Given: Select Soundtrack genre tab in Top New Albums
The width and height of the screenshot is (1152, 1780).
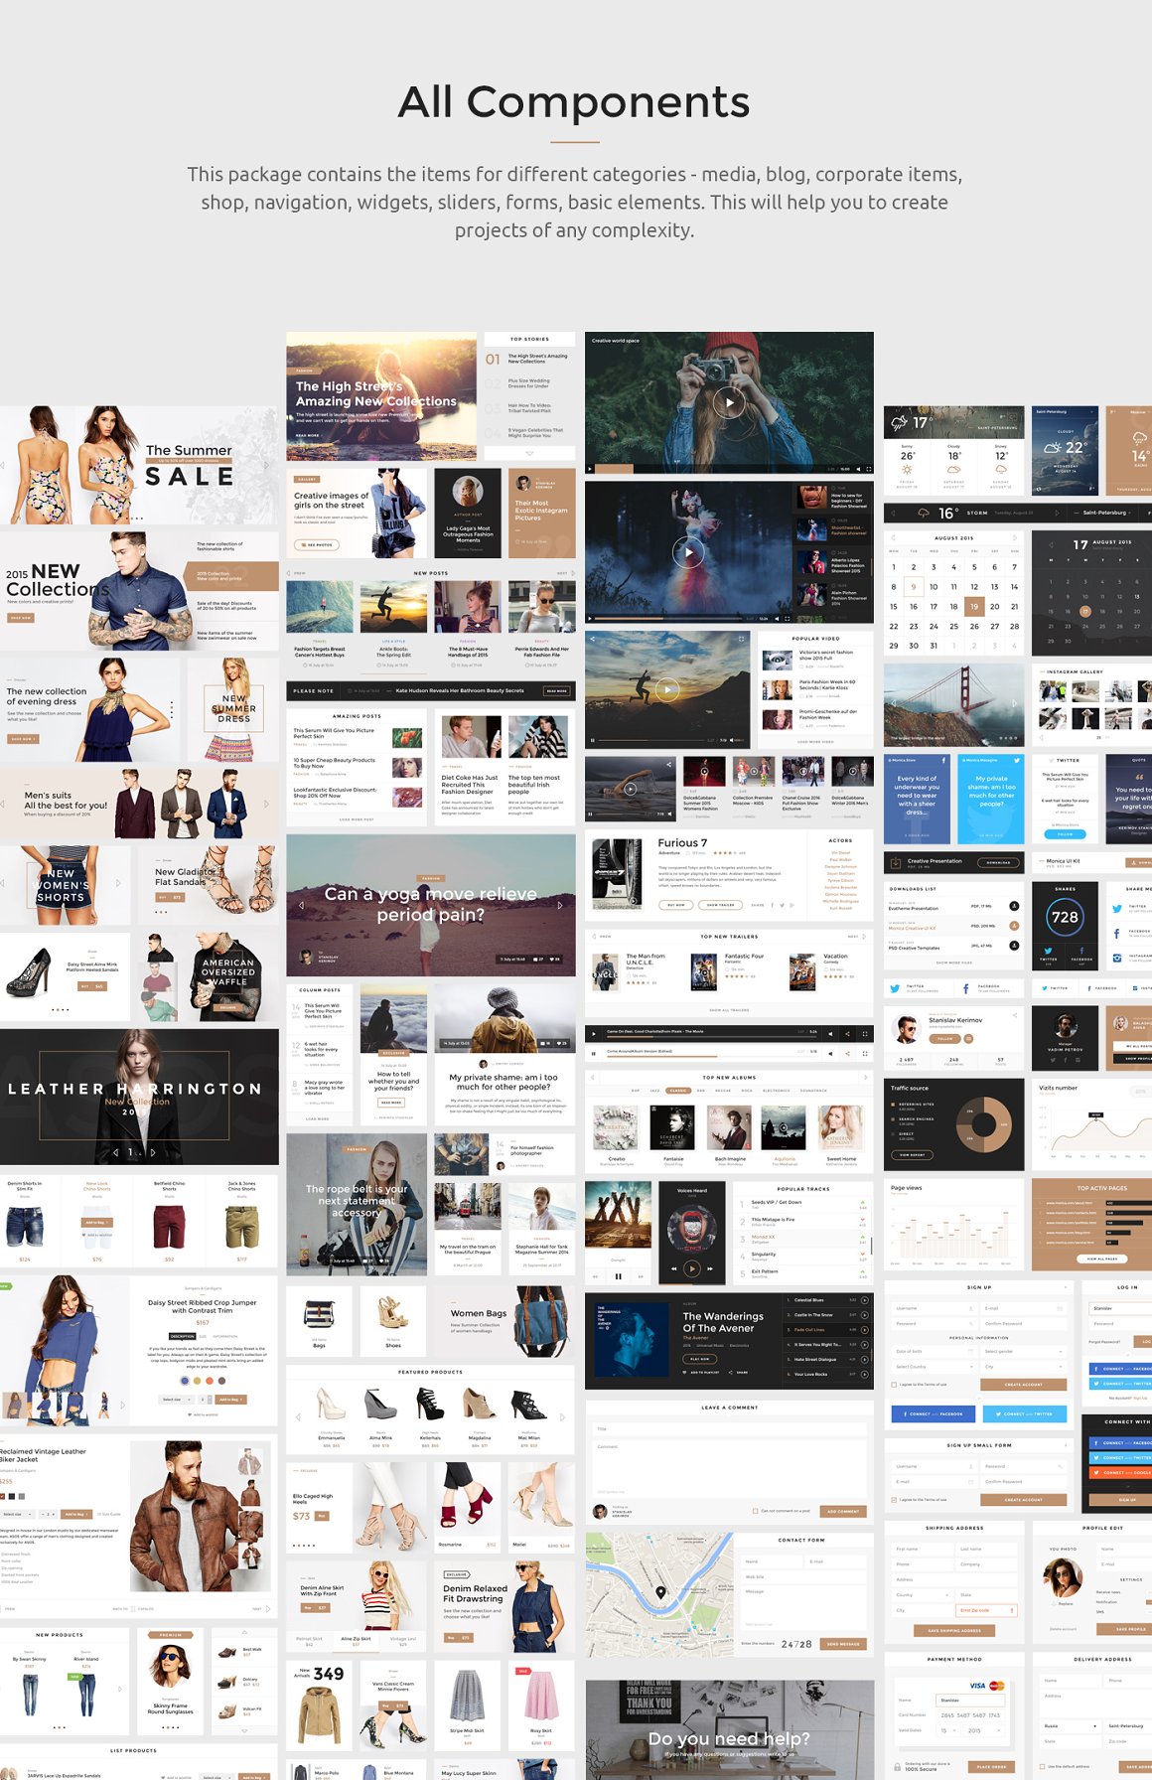Looking at the screenshot, I should click(x=813, y=1091).
